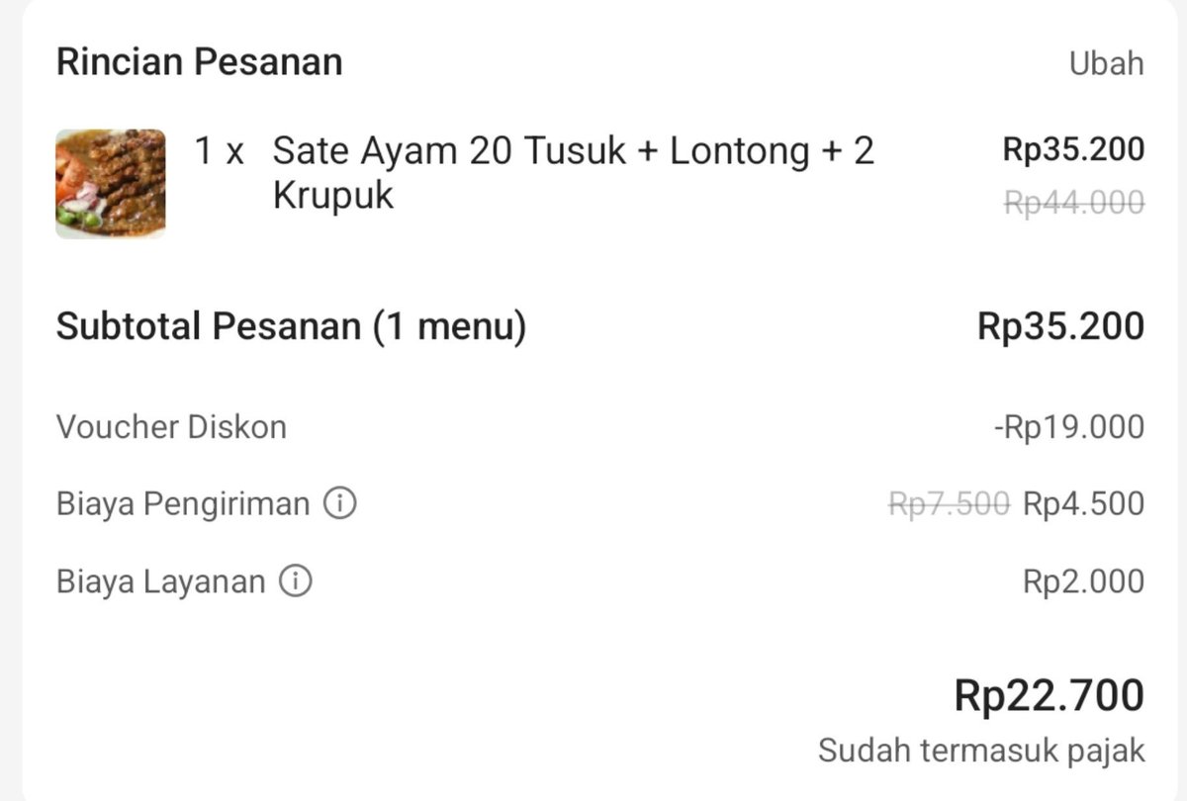The width and height of the screenshot is (1187, 801).
Task: Click the item's bold Rp35.200 discounted price
Action: (1073, 149)
